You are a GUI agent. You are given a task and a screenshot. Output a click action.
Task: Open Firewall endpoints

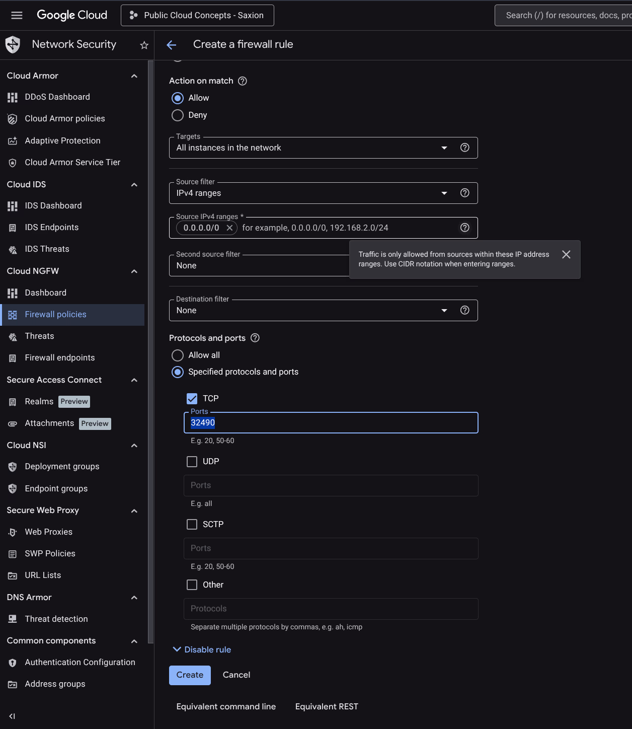point(59,357)
